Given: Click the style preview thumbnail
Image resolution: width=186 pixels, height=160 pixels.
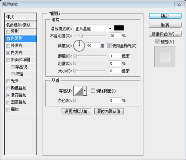Looking at the screenshot, I should point(165,57).
